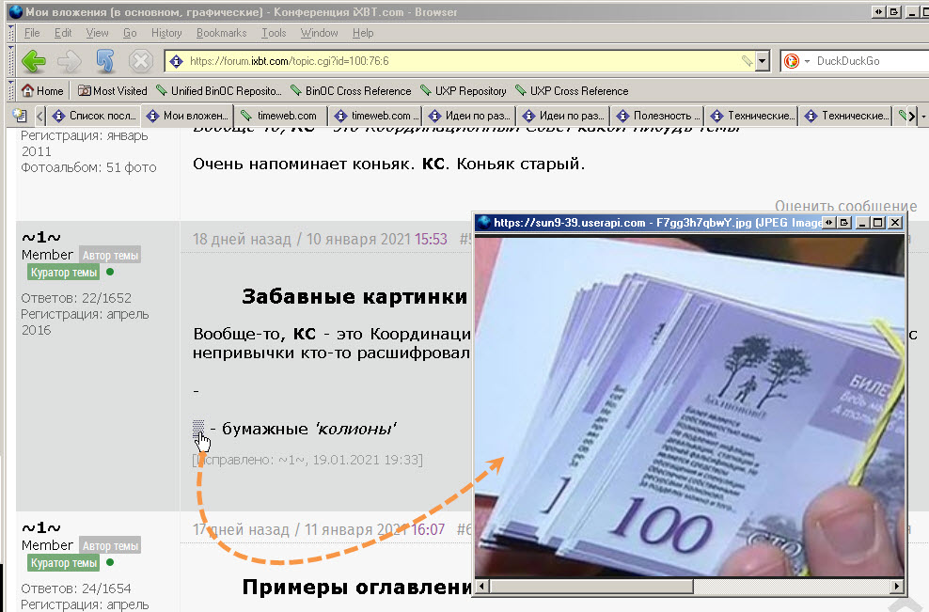Minimize the JPEG image popup window
Screen dimensions: 929x612
coord(862,223)
